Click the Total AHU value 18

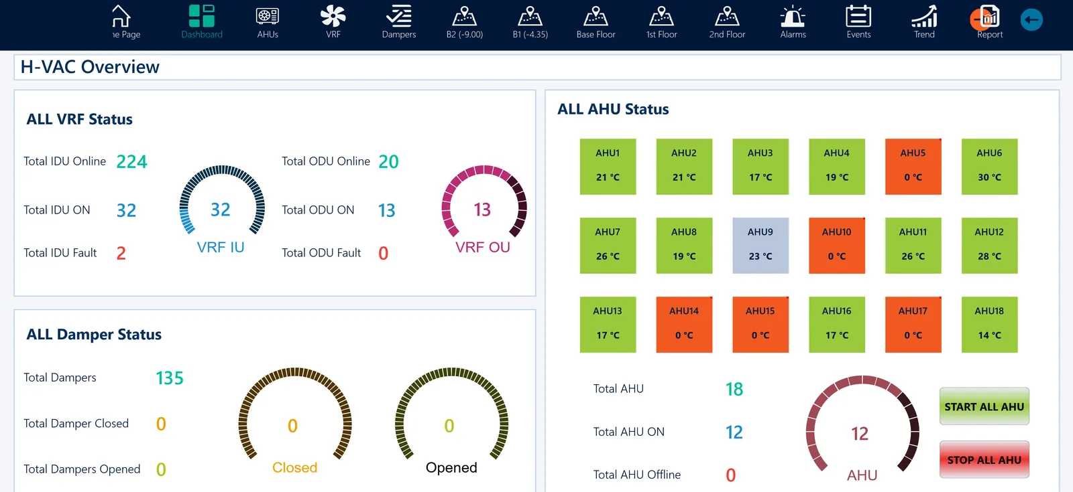(x=734, y=390)
